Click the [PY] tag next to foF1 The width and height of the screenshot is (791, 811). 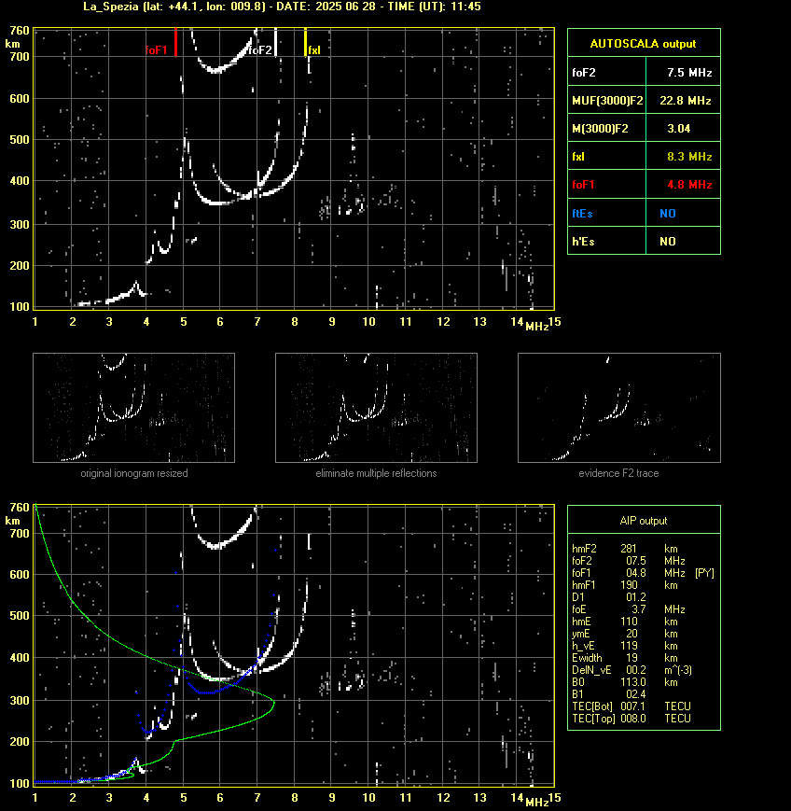click(704, 573)
